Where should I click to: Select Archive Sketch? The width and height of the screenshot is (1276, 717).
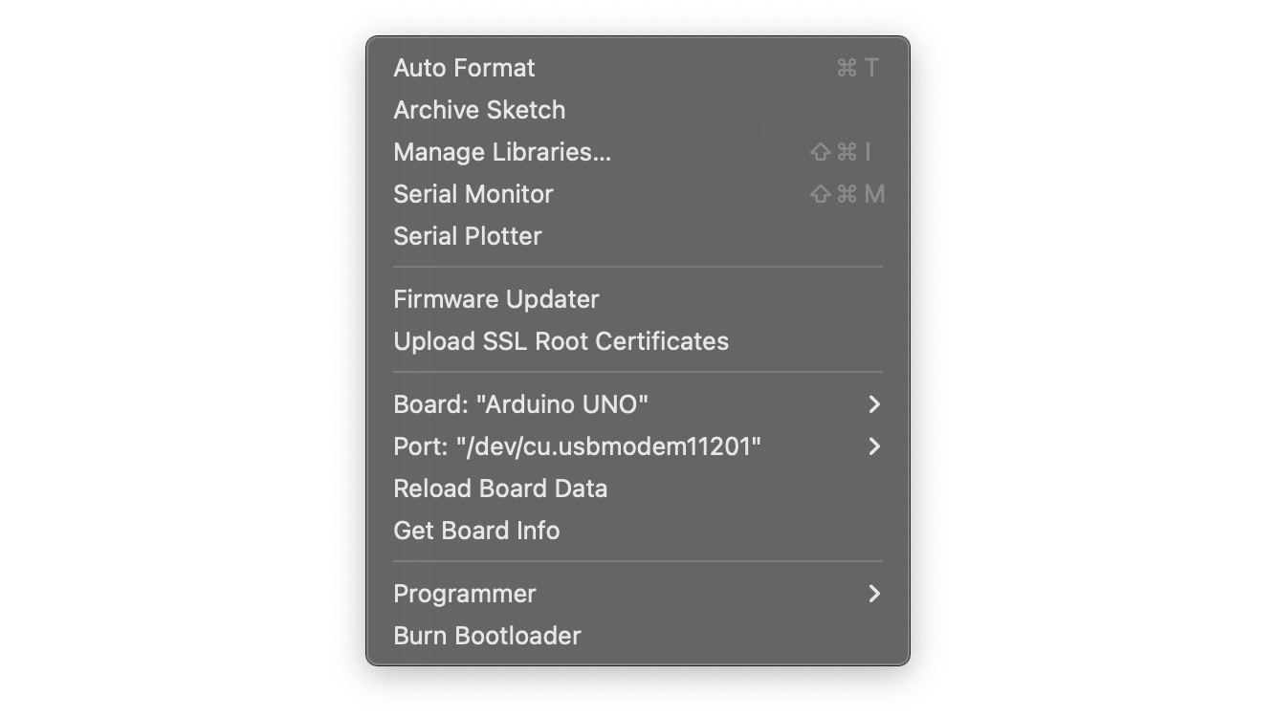(479, 110)
